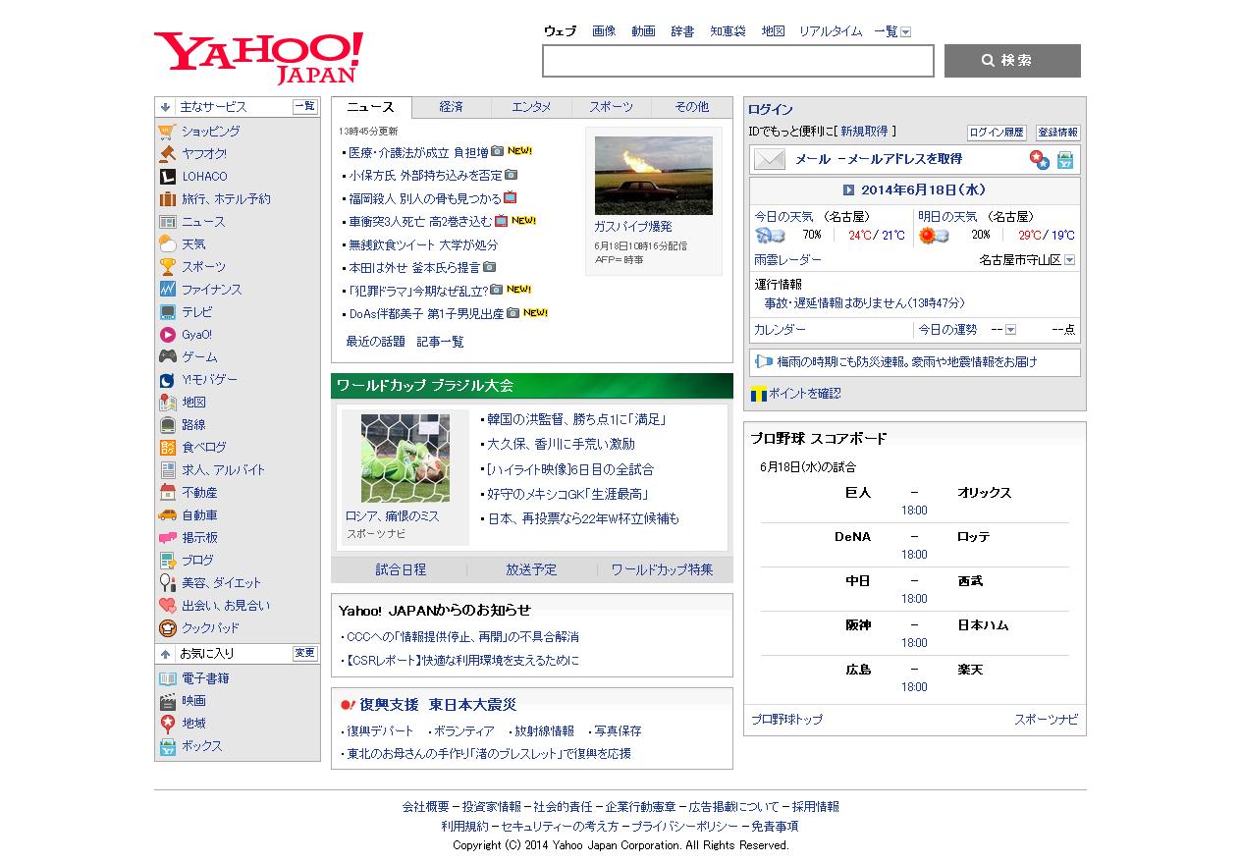The image size is (1241, 863).
Task: Open the Russia goalkeeper thumbnail
Action: tap(405, 458)
